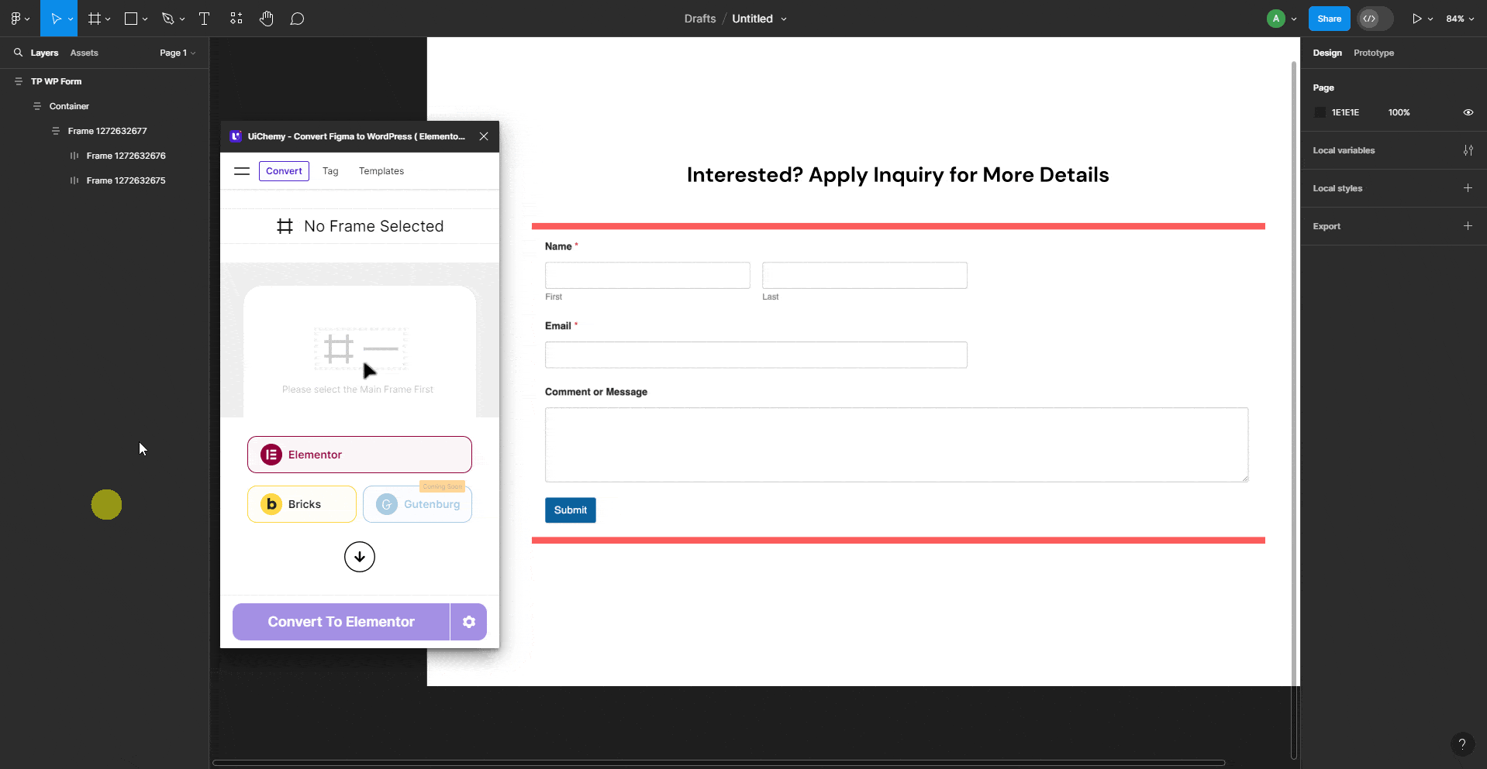
Task: Open the zoom percentage dropdown
Action: 1459,18
